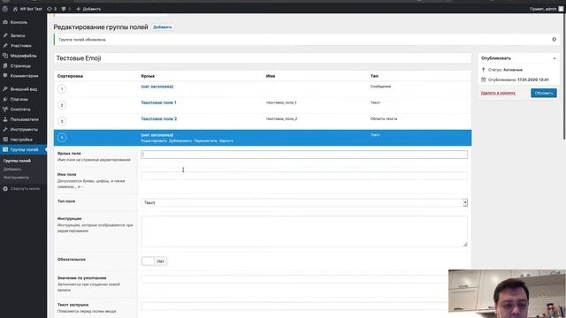Click Редактировать action in selected row

coord(154,141)
